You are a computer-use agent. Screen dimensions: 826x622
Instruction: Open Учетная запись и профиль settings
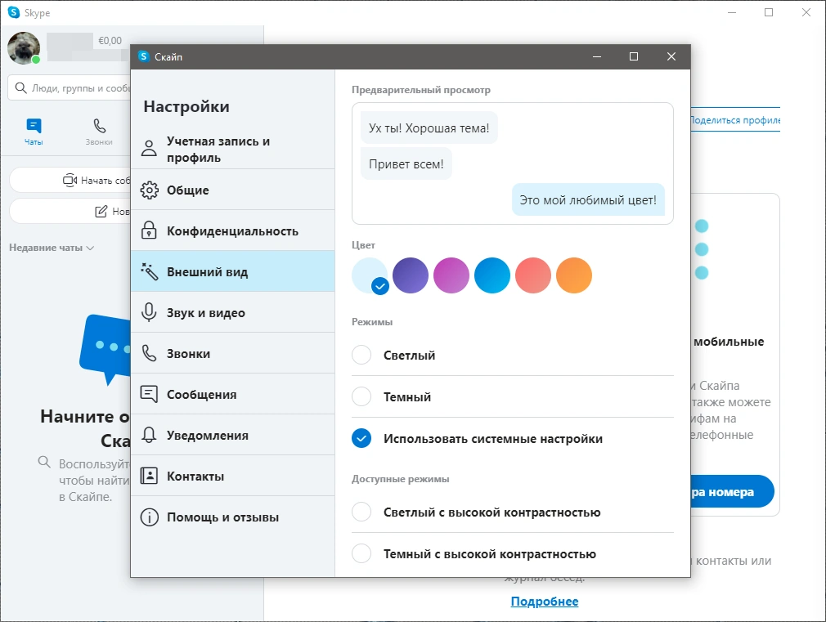coord(233,149)
